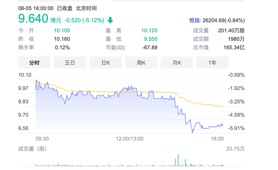Click the 恒指 Hang Seng index link
The image size is (278, 170).
pos(195,20)
